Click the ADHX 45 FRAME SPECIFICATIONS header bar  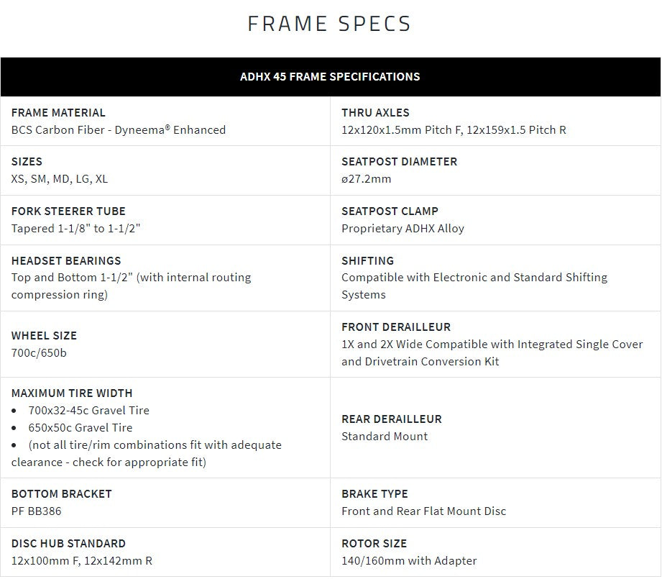[330, 76]
